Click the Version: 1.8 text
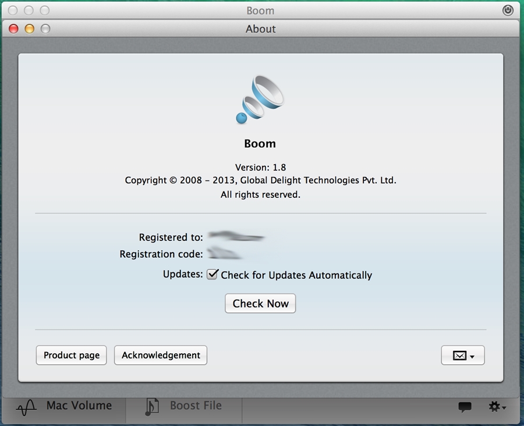Screen dimensions: 524x426 coord(260,167)
